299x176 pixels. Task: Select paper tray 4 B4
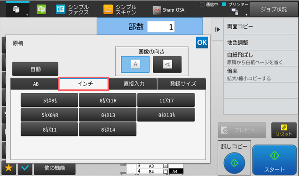152,171
